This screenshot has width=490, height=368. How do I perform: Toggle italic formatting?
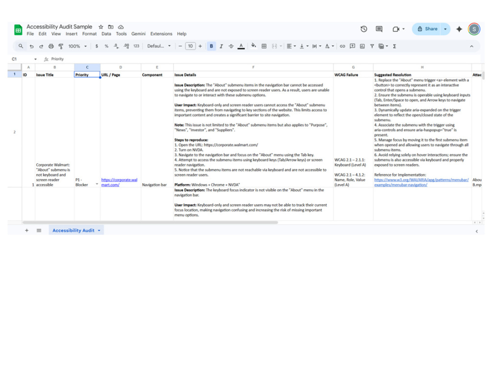tap(221, 46)
